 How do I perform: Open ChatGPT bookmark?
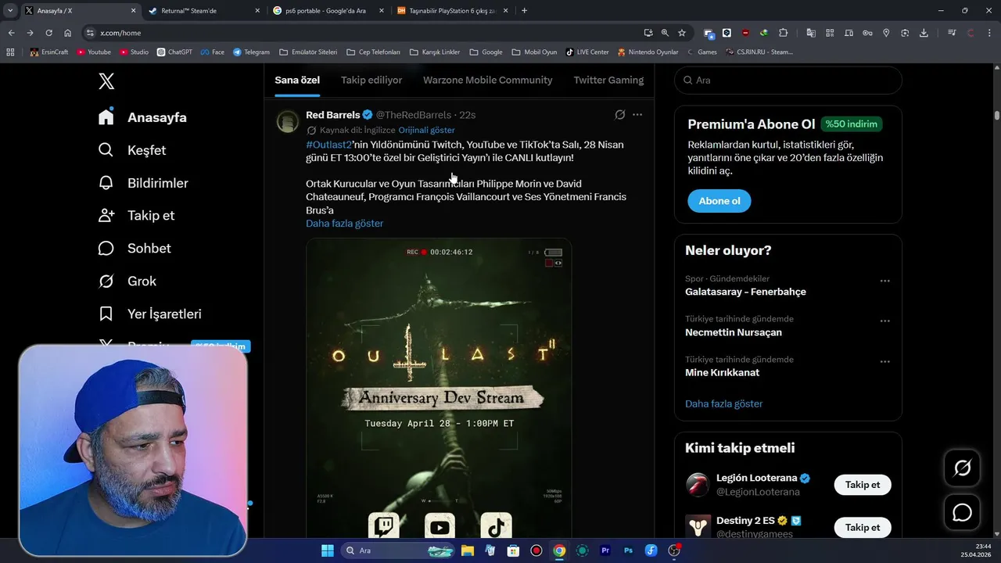click(x=174, y=52)
